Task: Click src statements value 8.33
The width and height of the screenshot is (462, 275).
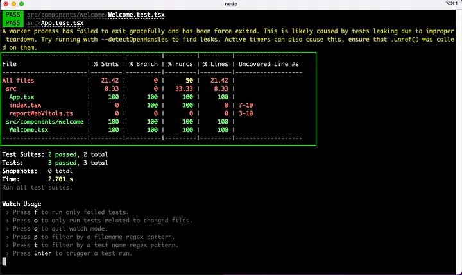Action: click(112, 88)
